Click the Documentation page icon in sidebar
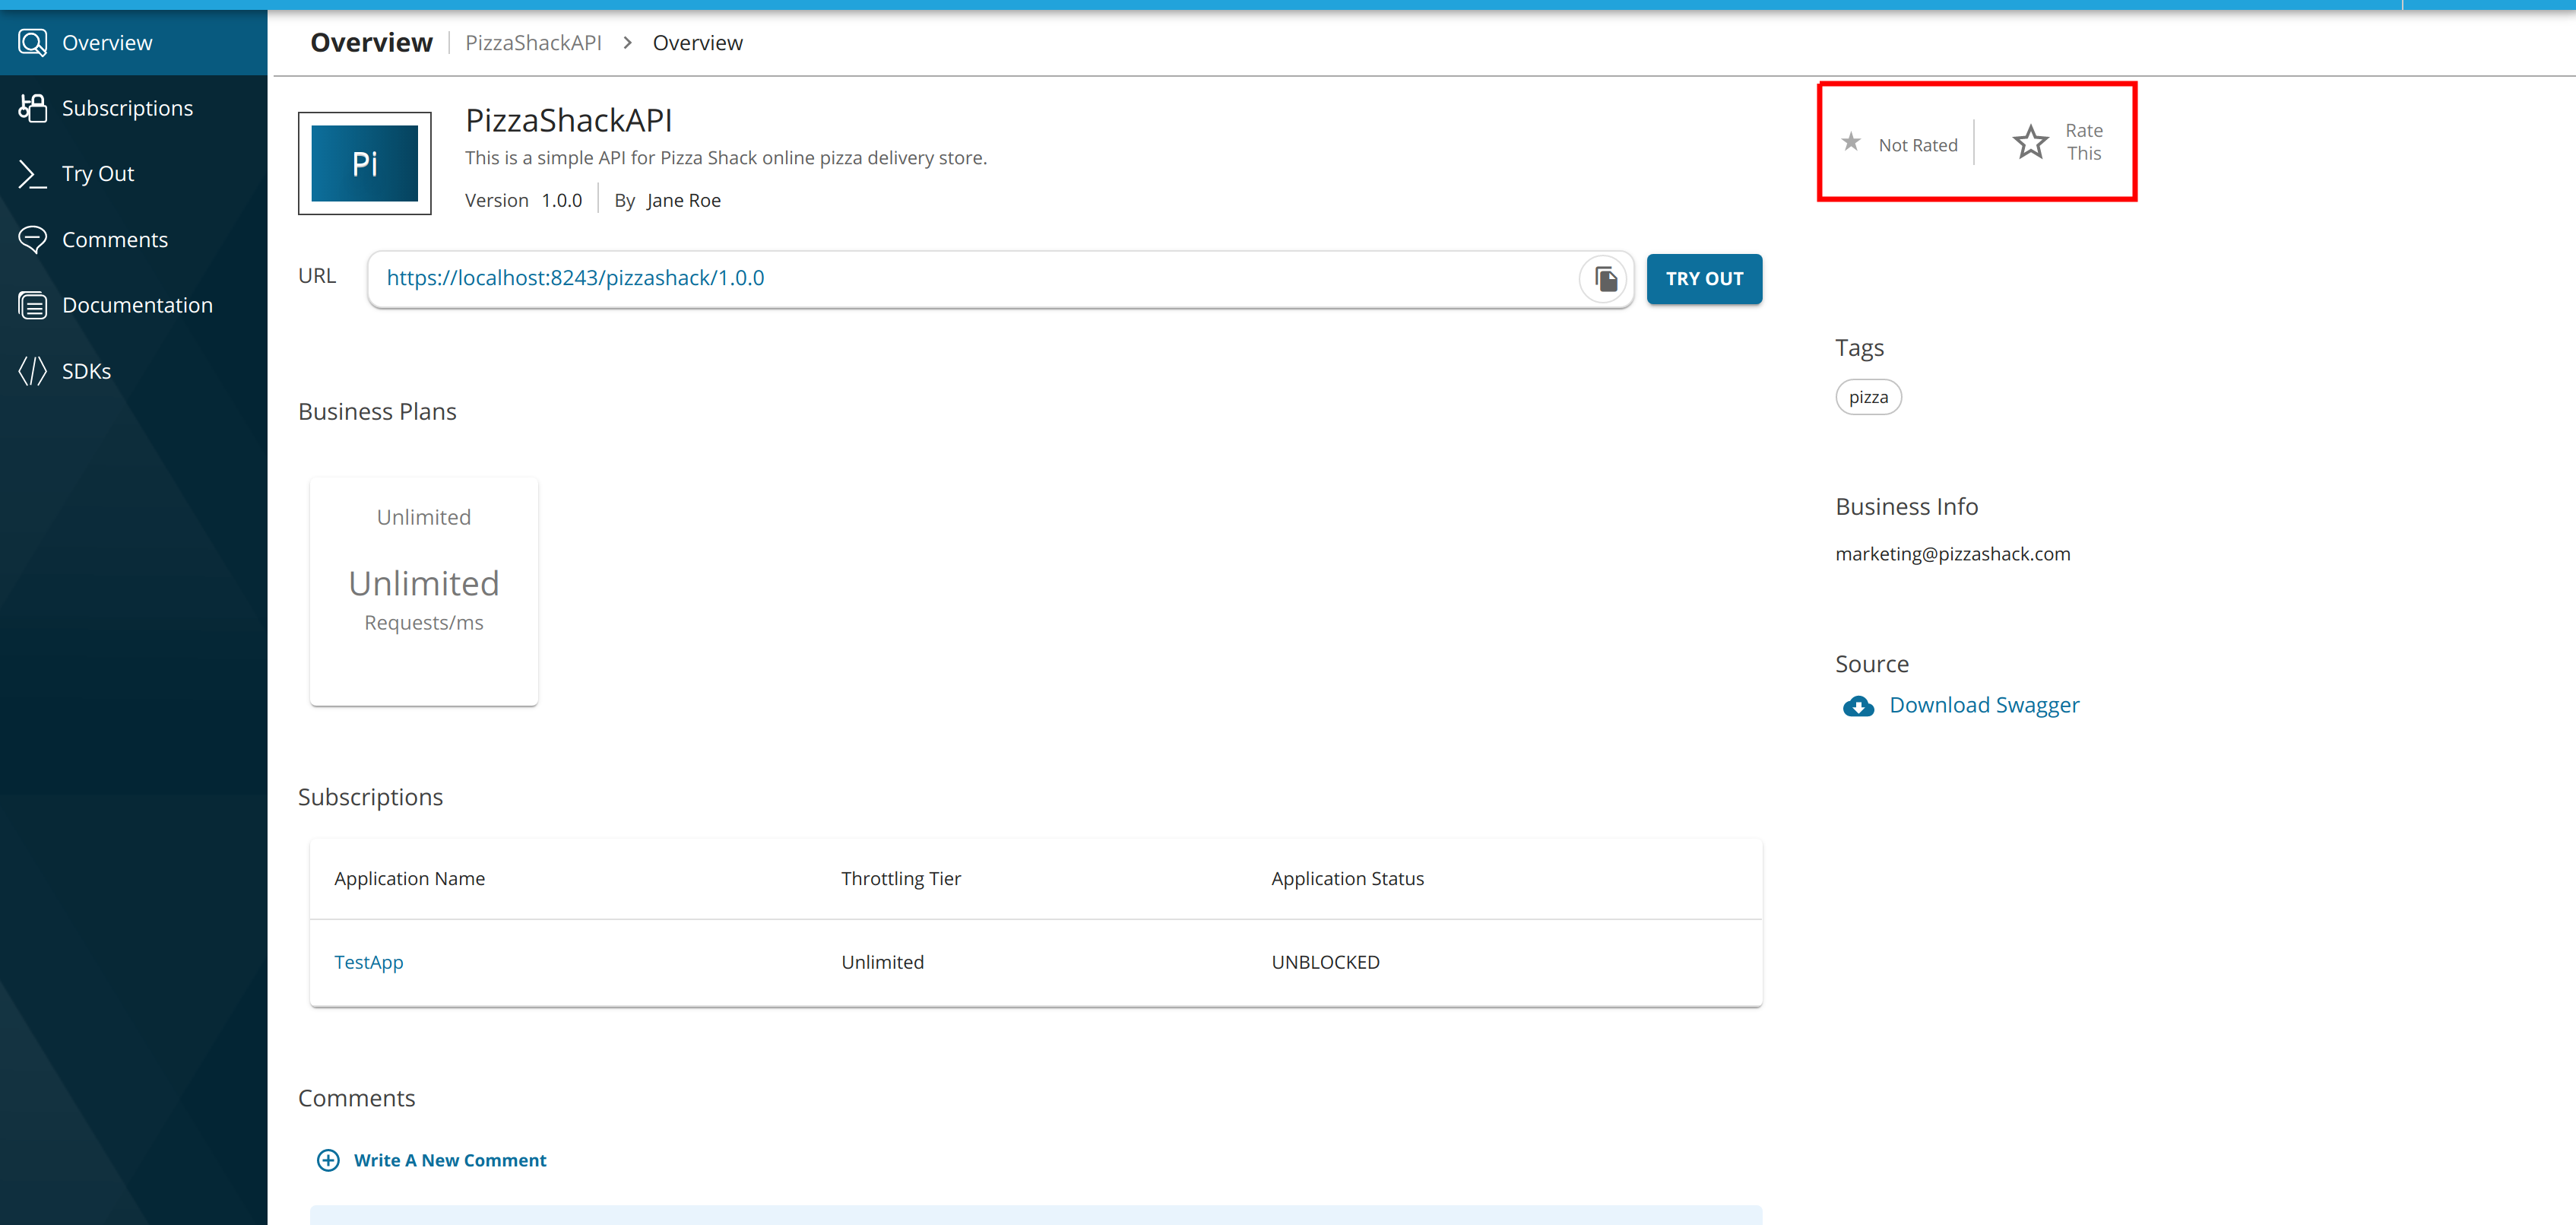Screen dimensions: 2576x1225 click(x=33, y=305)
